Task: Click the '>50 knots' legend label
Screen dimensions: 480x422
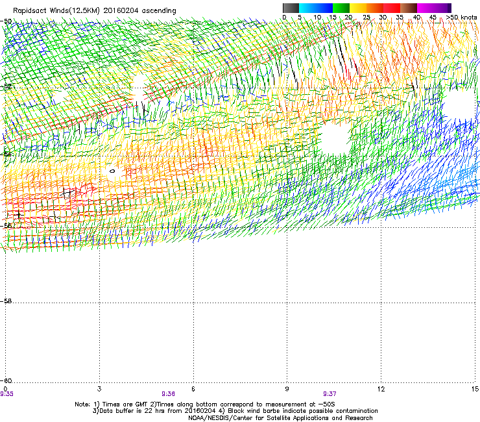Action: [x=461, y=18]
